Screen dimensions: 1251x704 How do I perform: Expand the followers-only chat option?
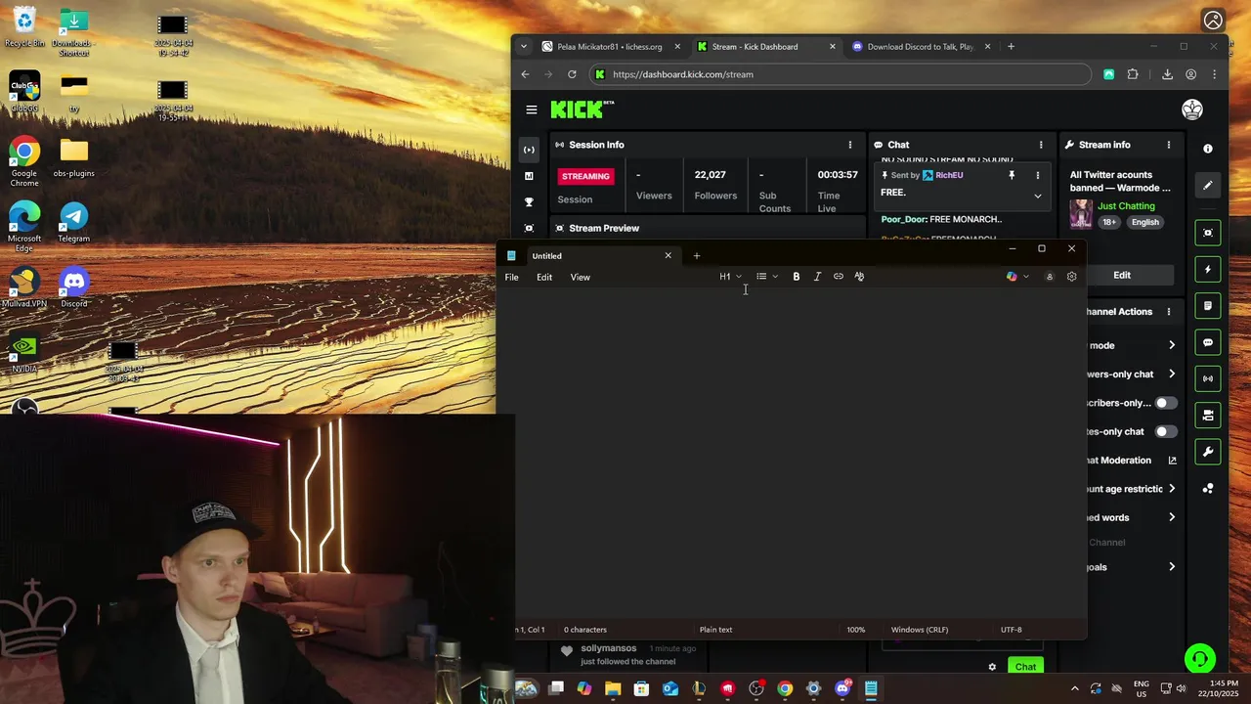tap(1172, 374)
